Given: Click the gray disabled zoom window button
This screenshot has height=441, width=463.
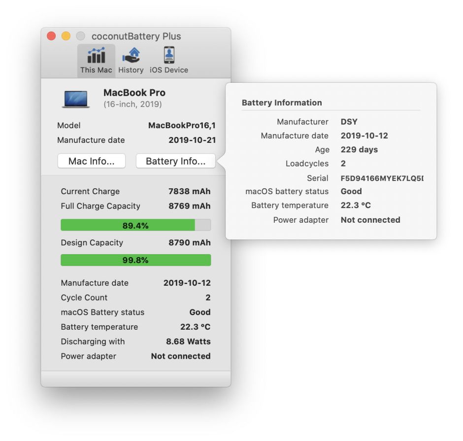Looking at the screenshot, I should [x=81, y=36].
